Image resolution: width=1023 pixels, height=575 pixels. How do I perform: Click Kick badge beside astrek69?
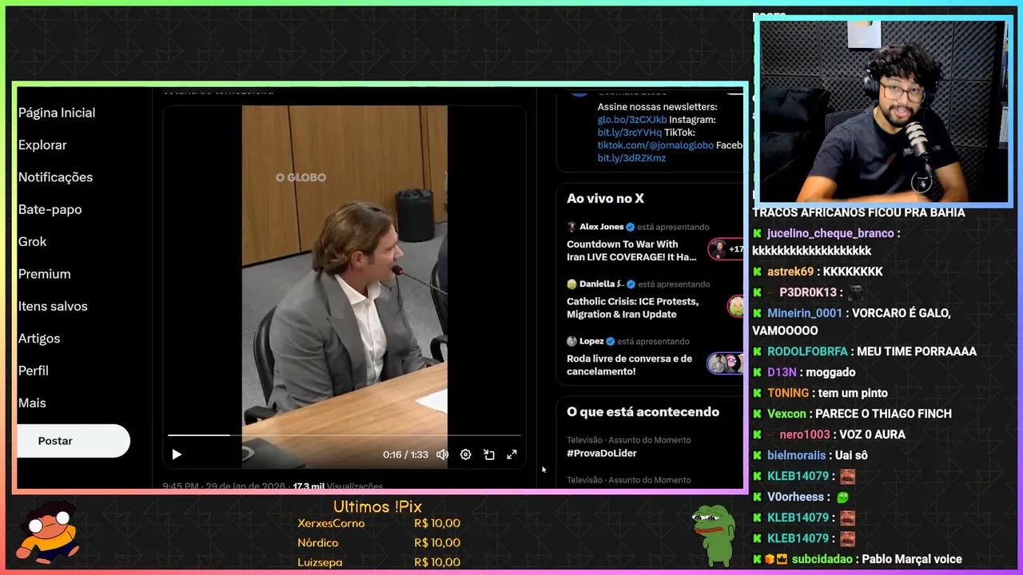(x=758, y=272)
